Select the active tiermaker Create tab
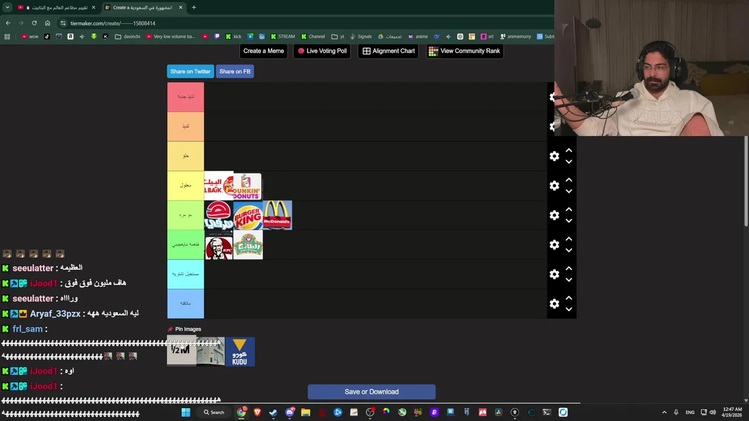The width and height of the screenshot is (749, 421). coord(143,8)
